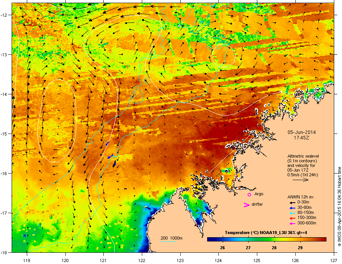Image resolution: width=342 pixels, height=264 pixels.
Task: Click the 'Altimetric sealevel' legend text
Action: point(303,156)
